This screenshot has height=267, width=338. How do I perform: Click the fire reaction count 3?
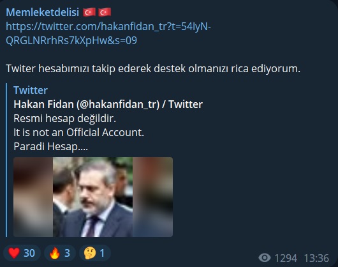click(67, 253)
